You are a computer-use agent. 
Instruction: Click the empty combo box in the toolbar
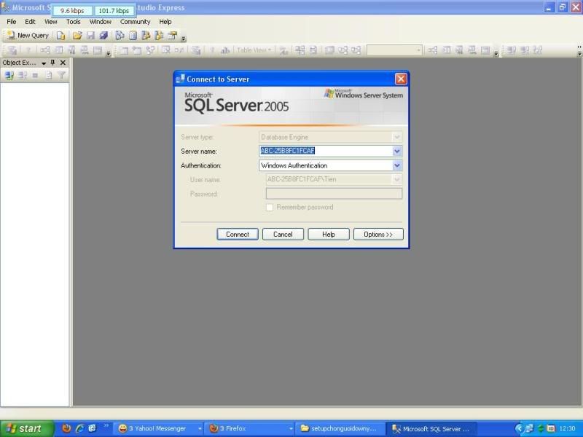[394, 50]
